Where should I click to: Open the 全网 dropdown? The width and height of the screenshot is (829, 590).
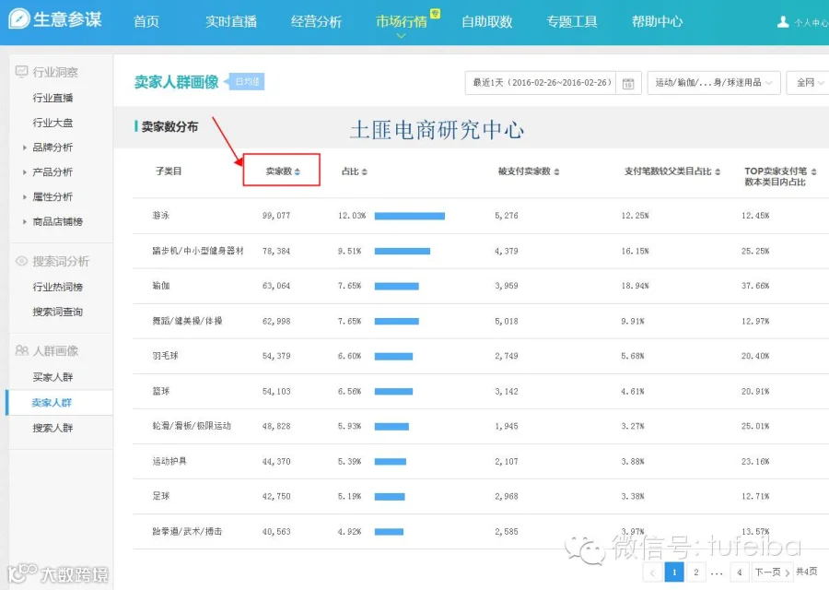(809, 83)
